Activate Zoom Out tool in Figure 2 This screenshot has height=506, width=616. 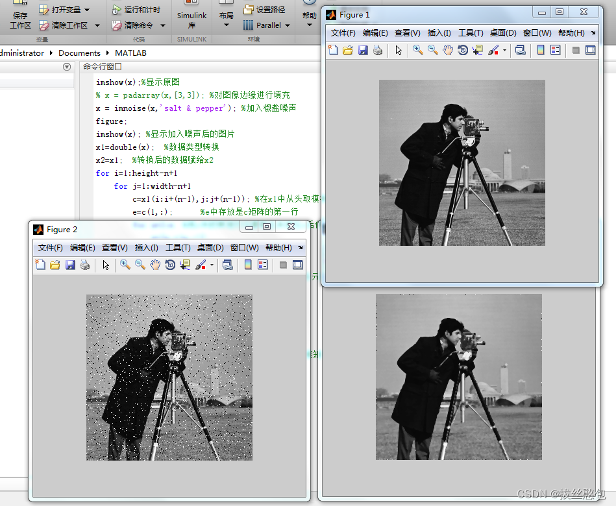click(140, 265)
